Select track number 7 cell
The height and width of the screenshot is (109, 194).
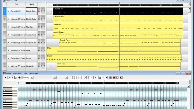[5, 58]
